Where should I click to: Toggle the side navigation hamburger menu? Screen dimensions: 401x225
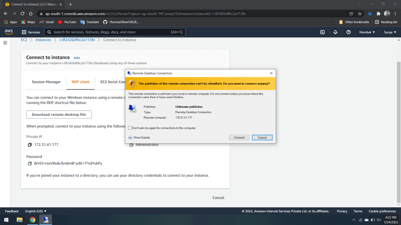click(x=5, y=43)
